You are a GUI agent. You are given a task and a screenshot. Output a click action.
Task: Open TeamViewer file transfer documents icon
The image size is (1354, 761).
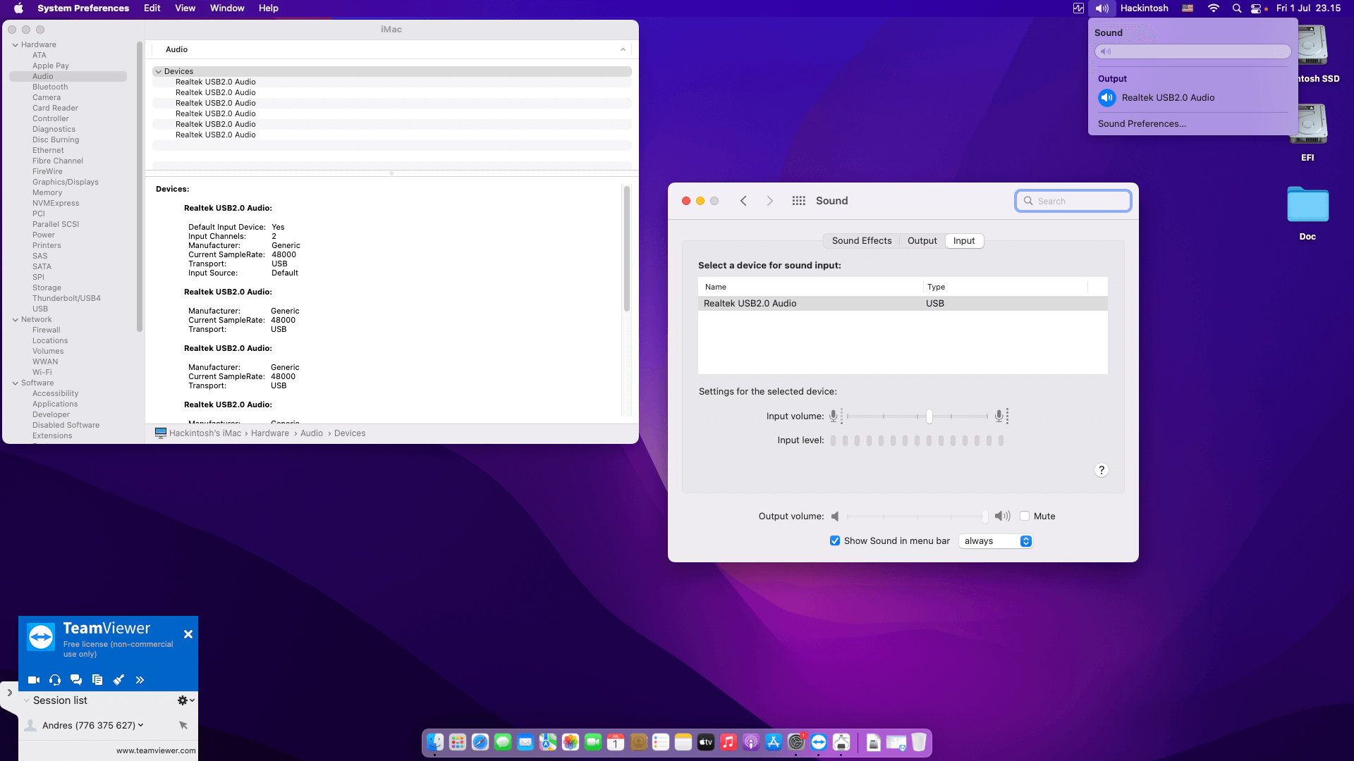tap(97, 680)
